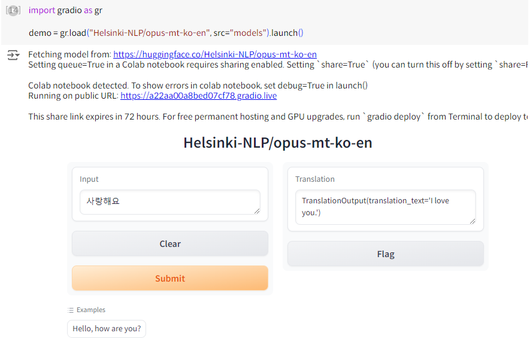The width and height of the screenshot is (530, 345).
Task: Toggle the cell output icon
Action: (13, 54)
